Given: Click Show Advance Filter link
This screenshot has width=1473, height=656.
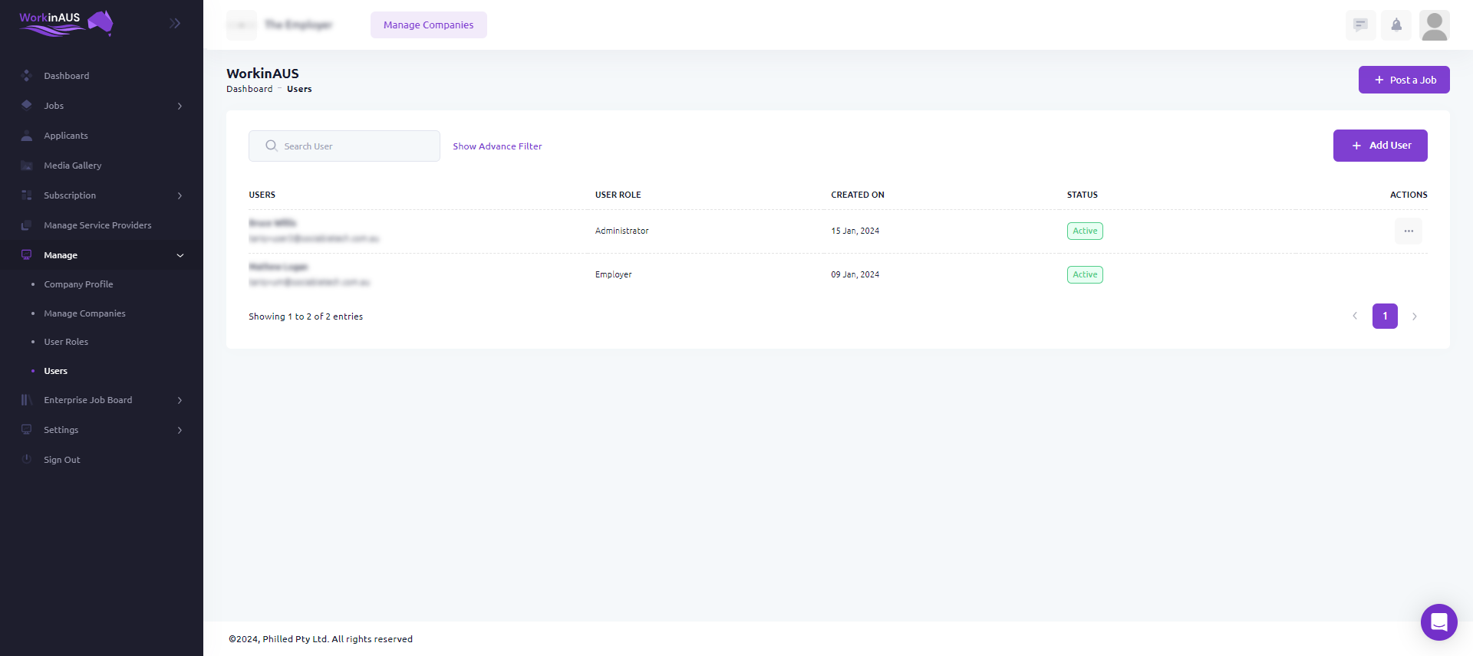Looking at the screenshot, I should 497,146.
